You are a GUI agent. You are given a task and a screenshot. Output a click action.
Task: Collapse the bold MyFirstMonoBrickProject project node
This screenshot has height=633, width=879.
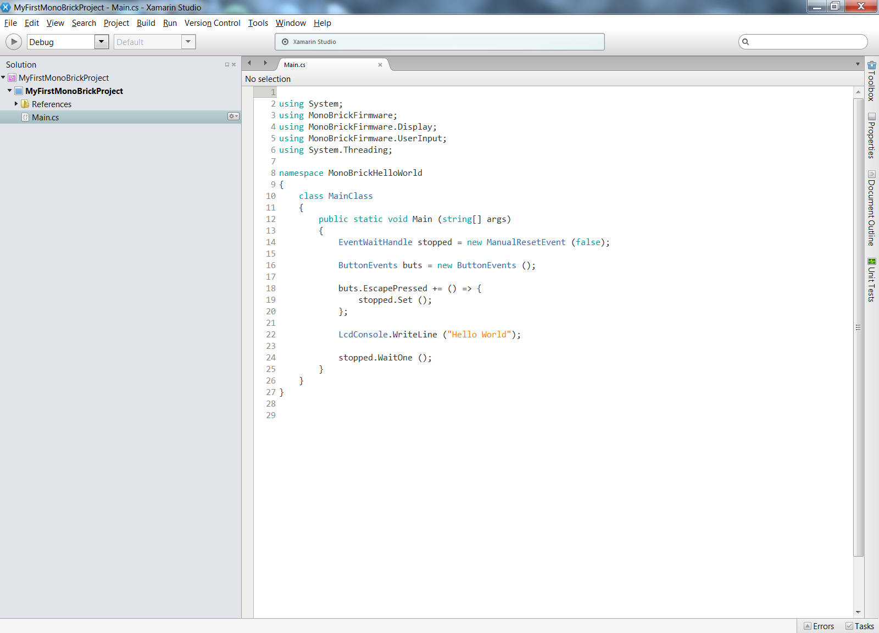point(9,91)
